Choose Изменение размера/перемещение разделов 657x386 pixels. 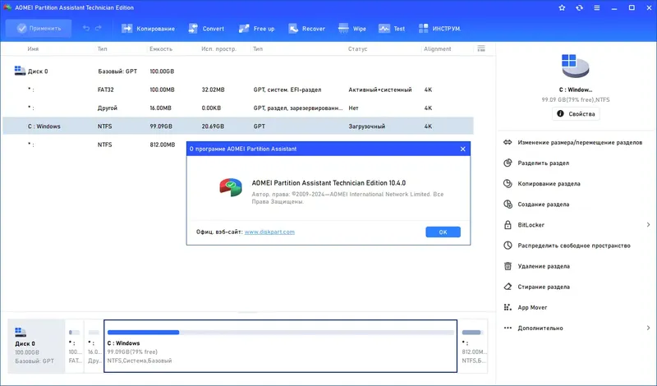pos(580,143)
